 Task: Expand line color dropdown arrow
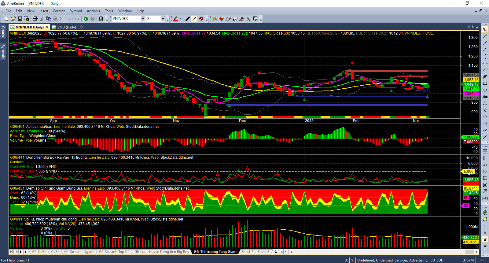pyautogui.click(x=181, y=19)
